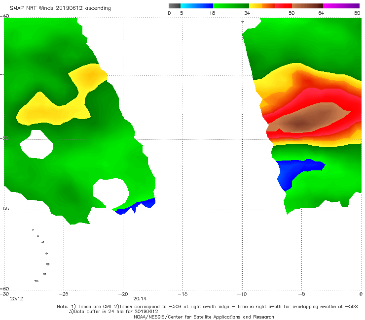Click the note 'Data buffer is 24 hrs'
The width and height of the screenshot is (365, 320).
100,312
